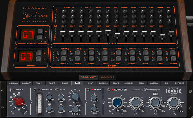Image resolution: width=193 pixels, height=118 pixels.
Task: Select the CLAPS effects tab
Action: pyautogui.click(x=116, y=83)
